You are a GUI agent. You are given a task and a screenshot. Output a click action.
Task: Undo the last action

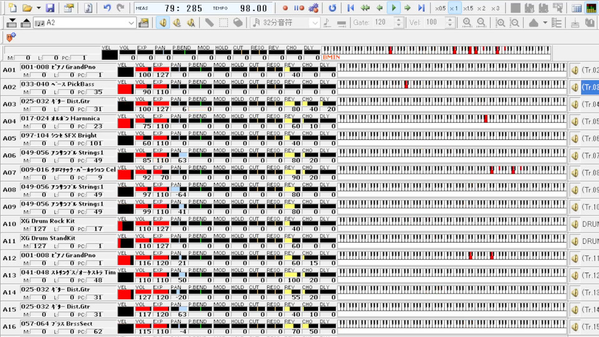[x=107, y=7]
